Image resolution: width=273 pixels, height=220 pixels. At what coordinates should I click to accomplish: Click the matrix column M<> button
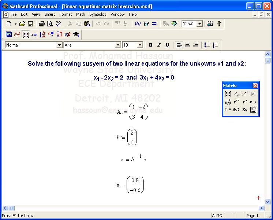point(236,102)
